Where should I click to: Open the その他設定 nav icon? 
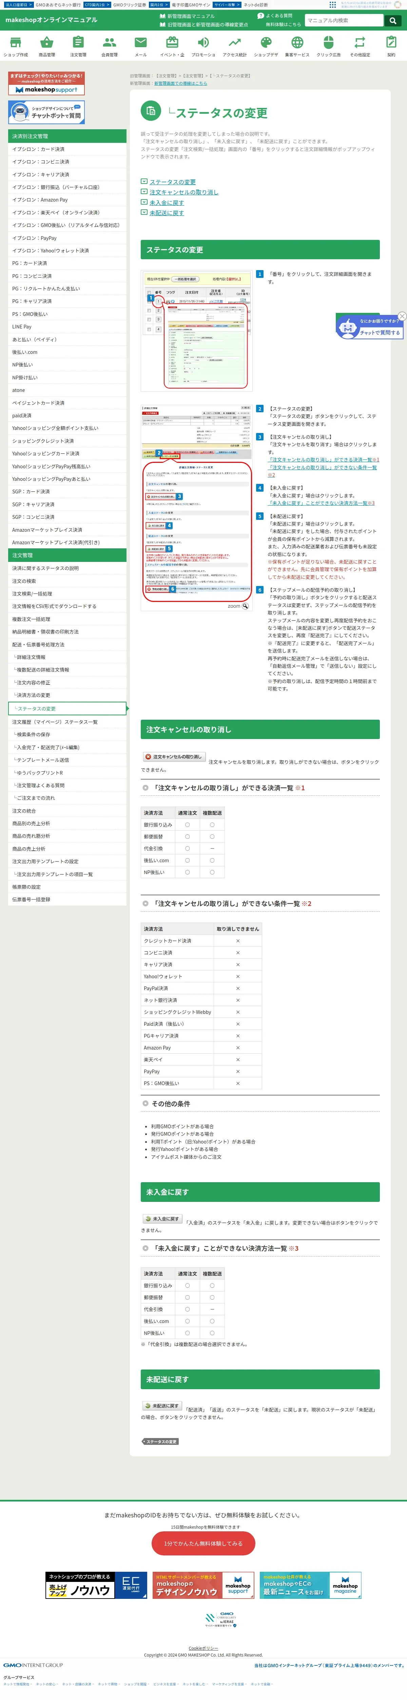360,46
